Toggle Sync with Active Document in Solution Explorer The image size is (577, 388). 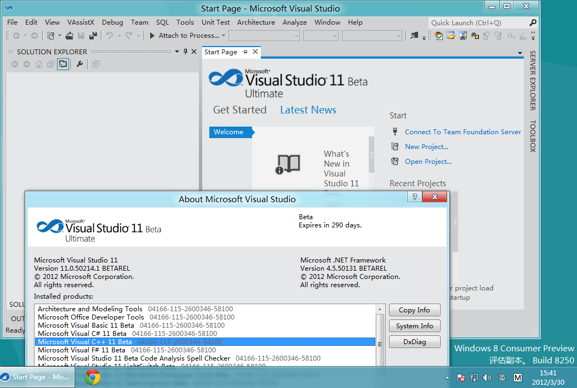[x=63, y=64]
